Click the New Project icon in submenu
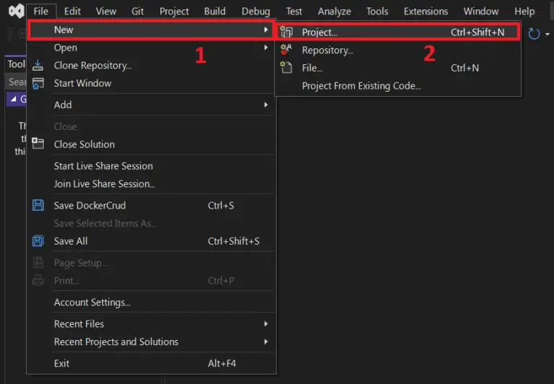The image size is (554, 384). click(x=286, y=32)
